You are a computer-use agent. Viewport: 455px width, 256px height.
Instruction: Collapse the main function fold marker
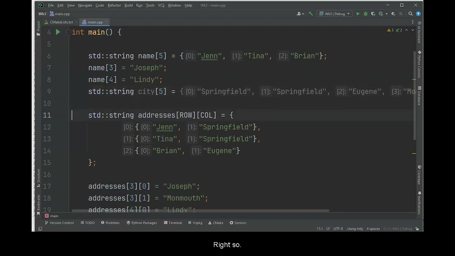click(69, 32)
